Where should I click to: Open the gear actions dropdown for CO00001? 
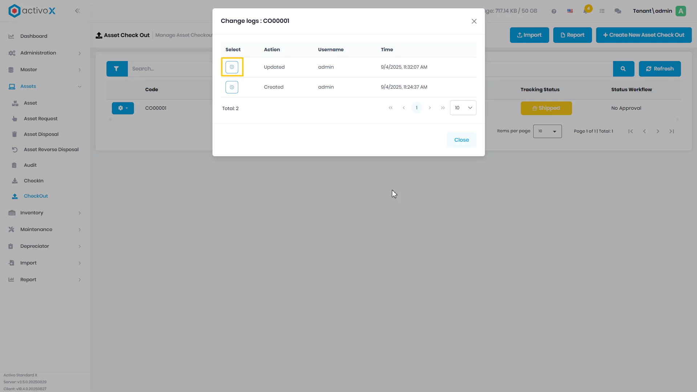click(123, 108)
